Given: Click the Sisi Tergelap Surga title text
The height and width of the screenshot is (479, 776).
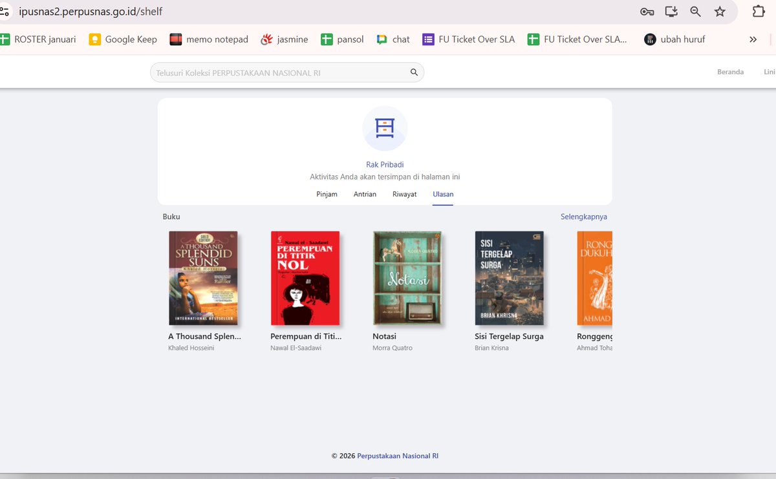Looking at the screenshot, I should (509, 336).
